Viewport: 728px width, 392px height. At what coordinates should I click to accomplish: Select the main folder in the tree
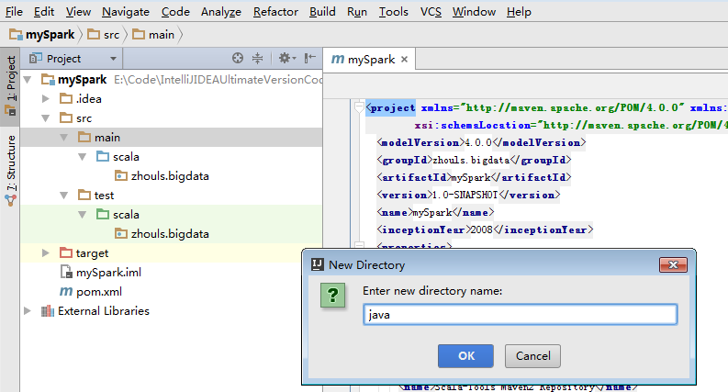[172, 138]
